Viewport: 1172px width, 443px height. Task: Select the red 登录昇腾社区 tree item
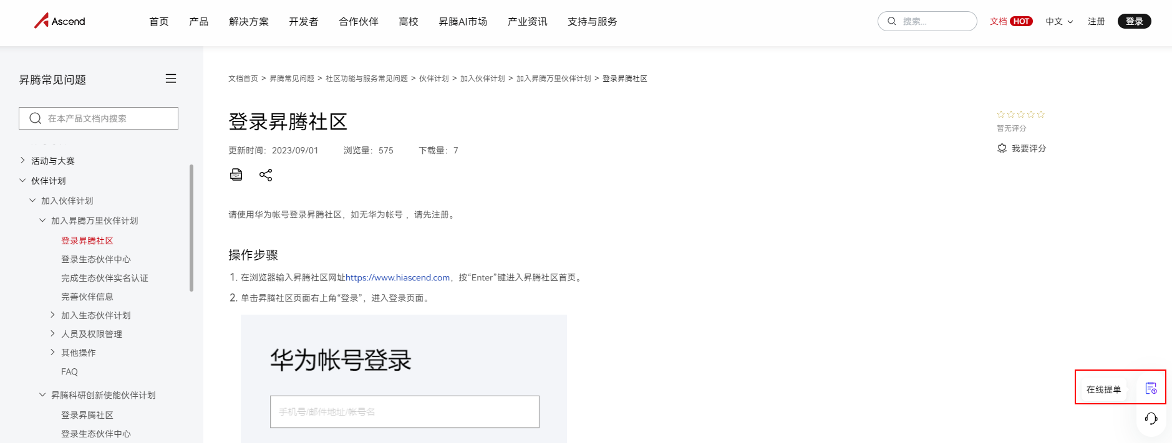[x=87, y=241]
